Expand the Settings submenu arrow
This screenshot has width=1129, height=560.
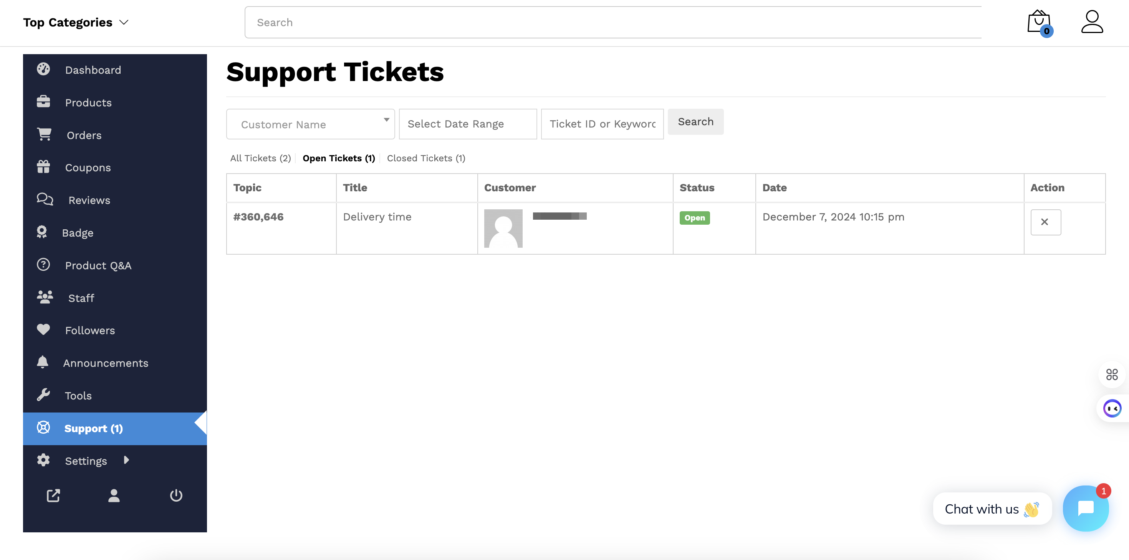click(126, 460)
